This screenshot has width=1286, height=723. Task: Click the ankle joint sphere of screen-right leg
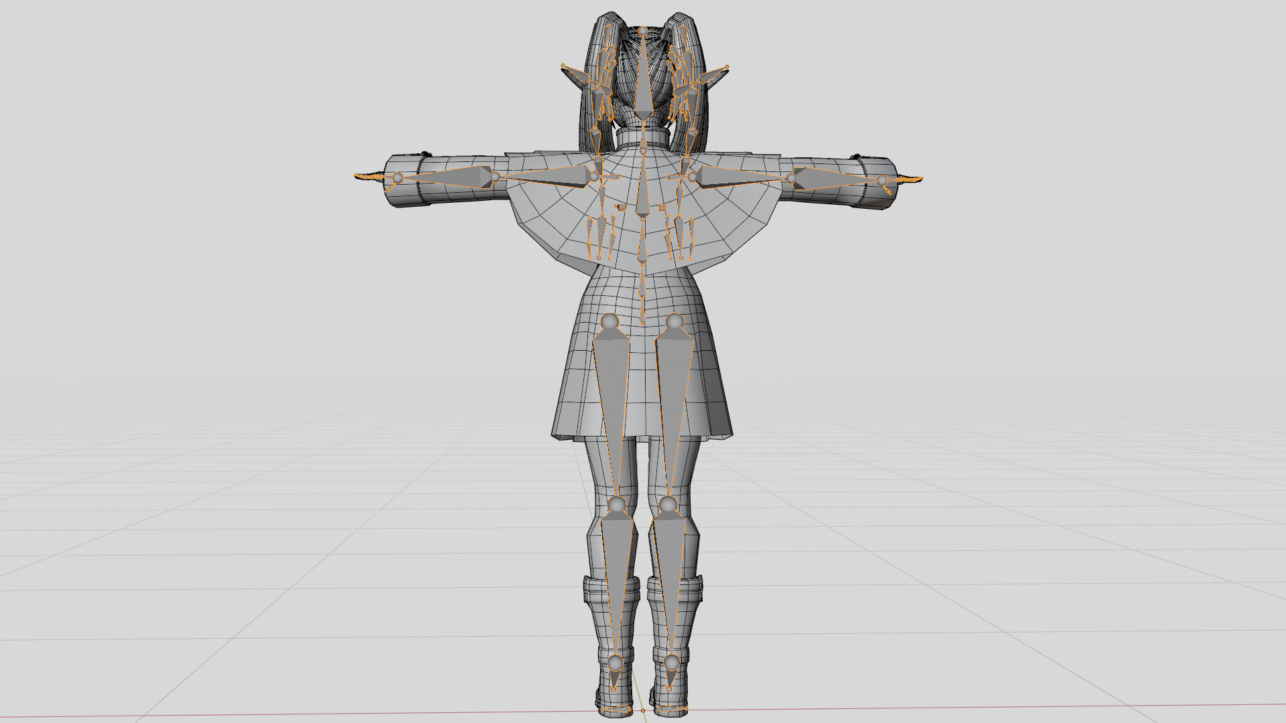click(671, 663)
